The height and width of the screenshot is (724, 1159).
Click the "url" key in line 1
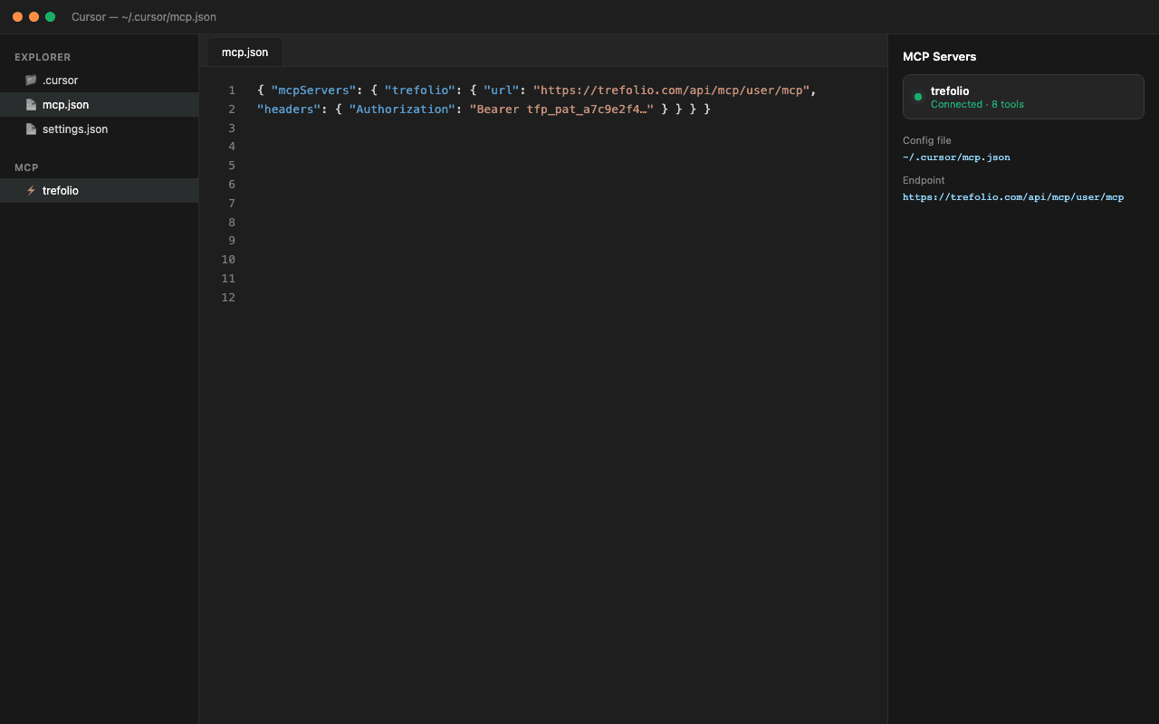(501, 90)
